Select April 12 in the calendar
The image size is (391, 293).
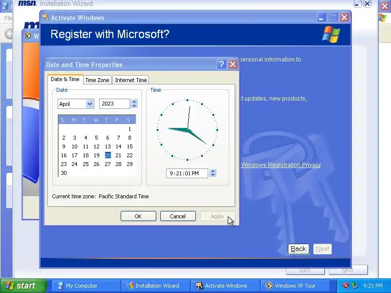point(96,146)
